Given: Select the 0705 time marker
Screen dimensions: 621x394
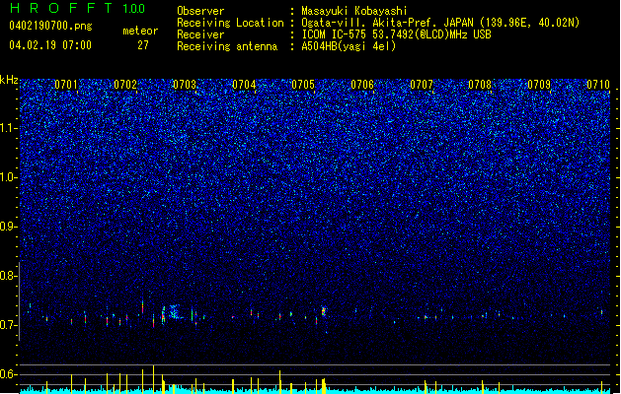Looking at the screenshot, I should tap(303, 85).
